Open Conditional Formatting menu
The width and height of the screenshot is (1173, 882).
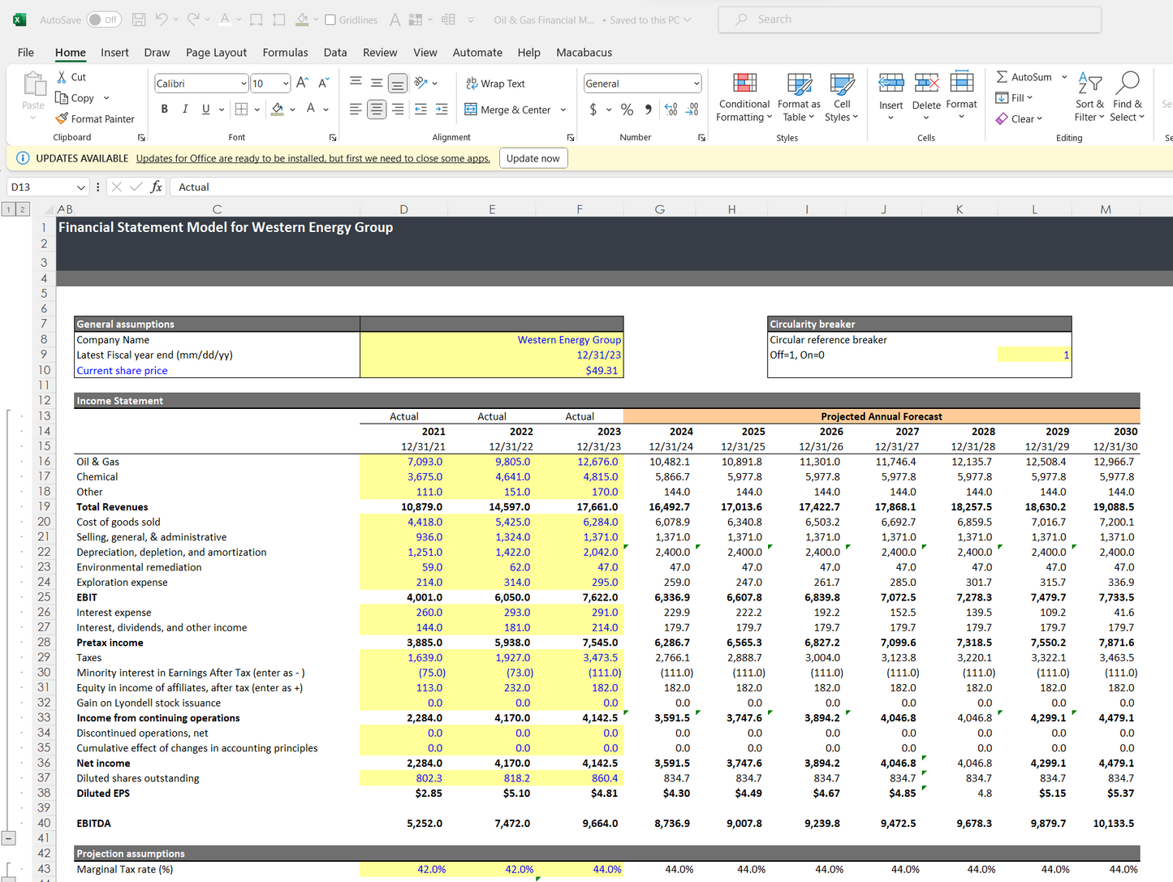(744, 97)
